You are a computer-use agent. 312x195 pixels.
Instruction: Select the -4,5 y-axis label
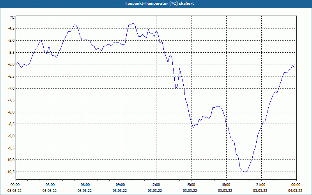11,28
